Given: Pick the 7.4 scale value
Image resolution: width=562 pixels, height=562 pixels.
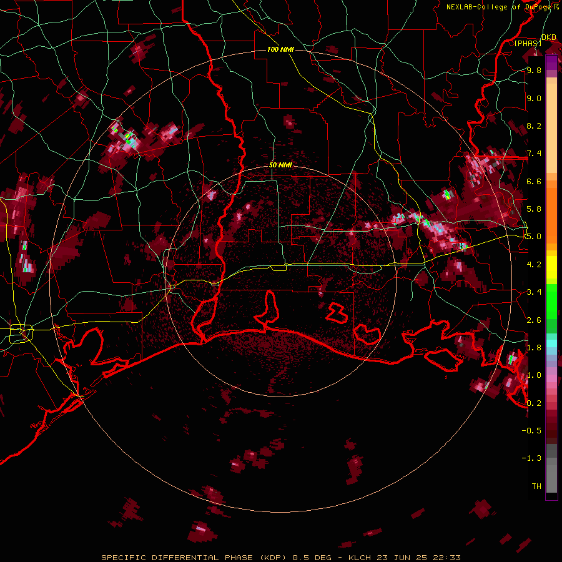Looking at the screenshot, I should click(x=534, y=154).
